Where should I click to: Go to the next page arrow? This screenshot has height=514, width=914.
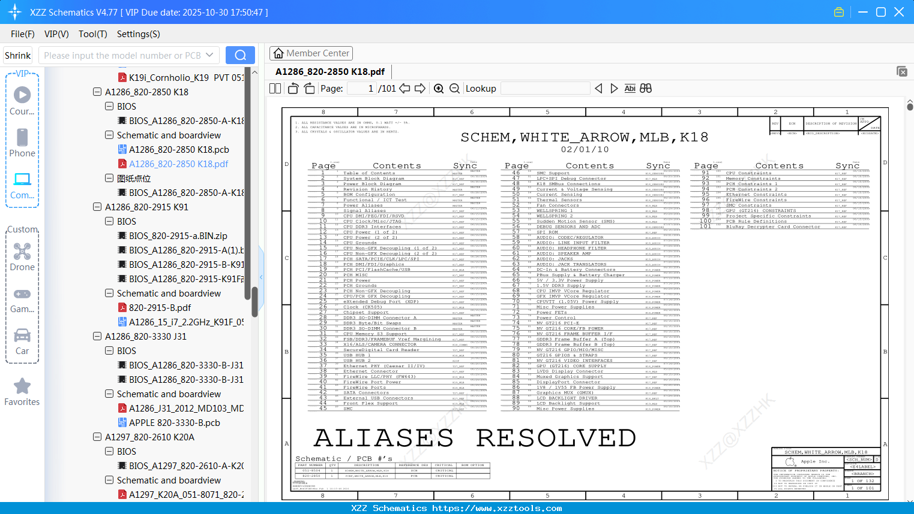click(420, 89)
